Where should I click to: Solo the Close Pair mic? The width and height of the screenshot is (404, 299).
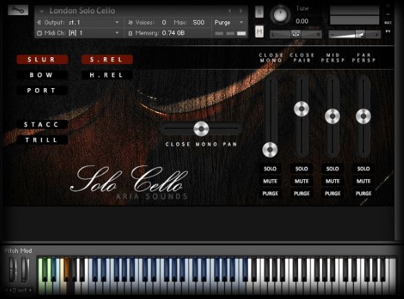(x=301, y=169)
